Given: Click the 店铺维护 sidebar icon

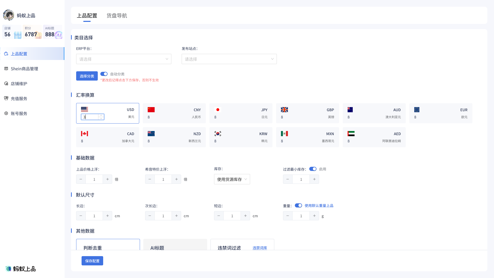Looking at the screenshot, I should (6, 84).
